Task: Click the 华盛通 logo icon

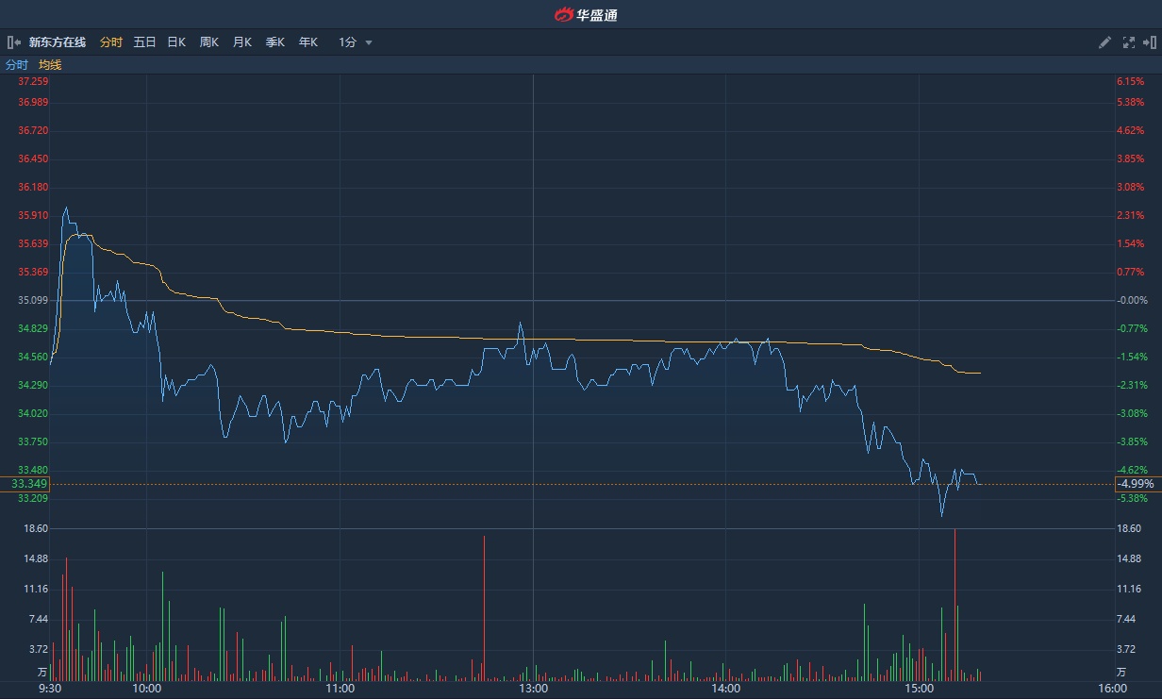Action: (564, 14)
